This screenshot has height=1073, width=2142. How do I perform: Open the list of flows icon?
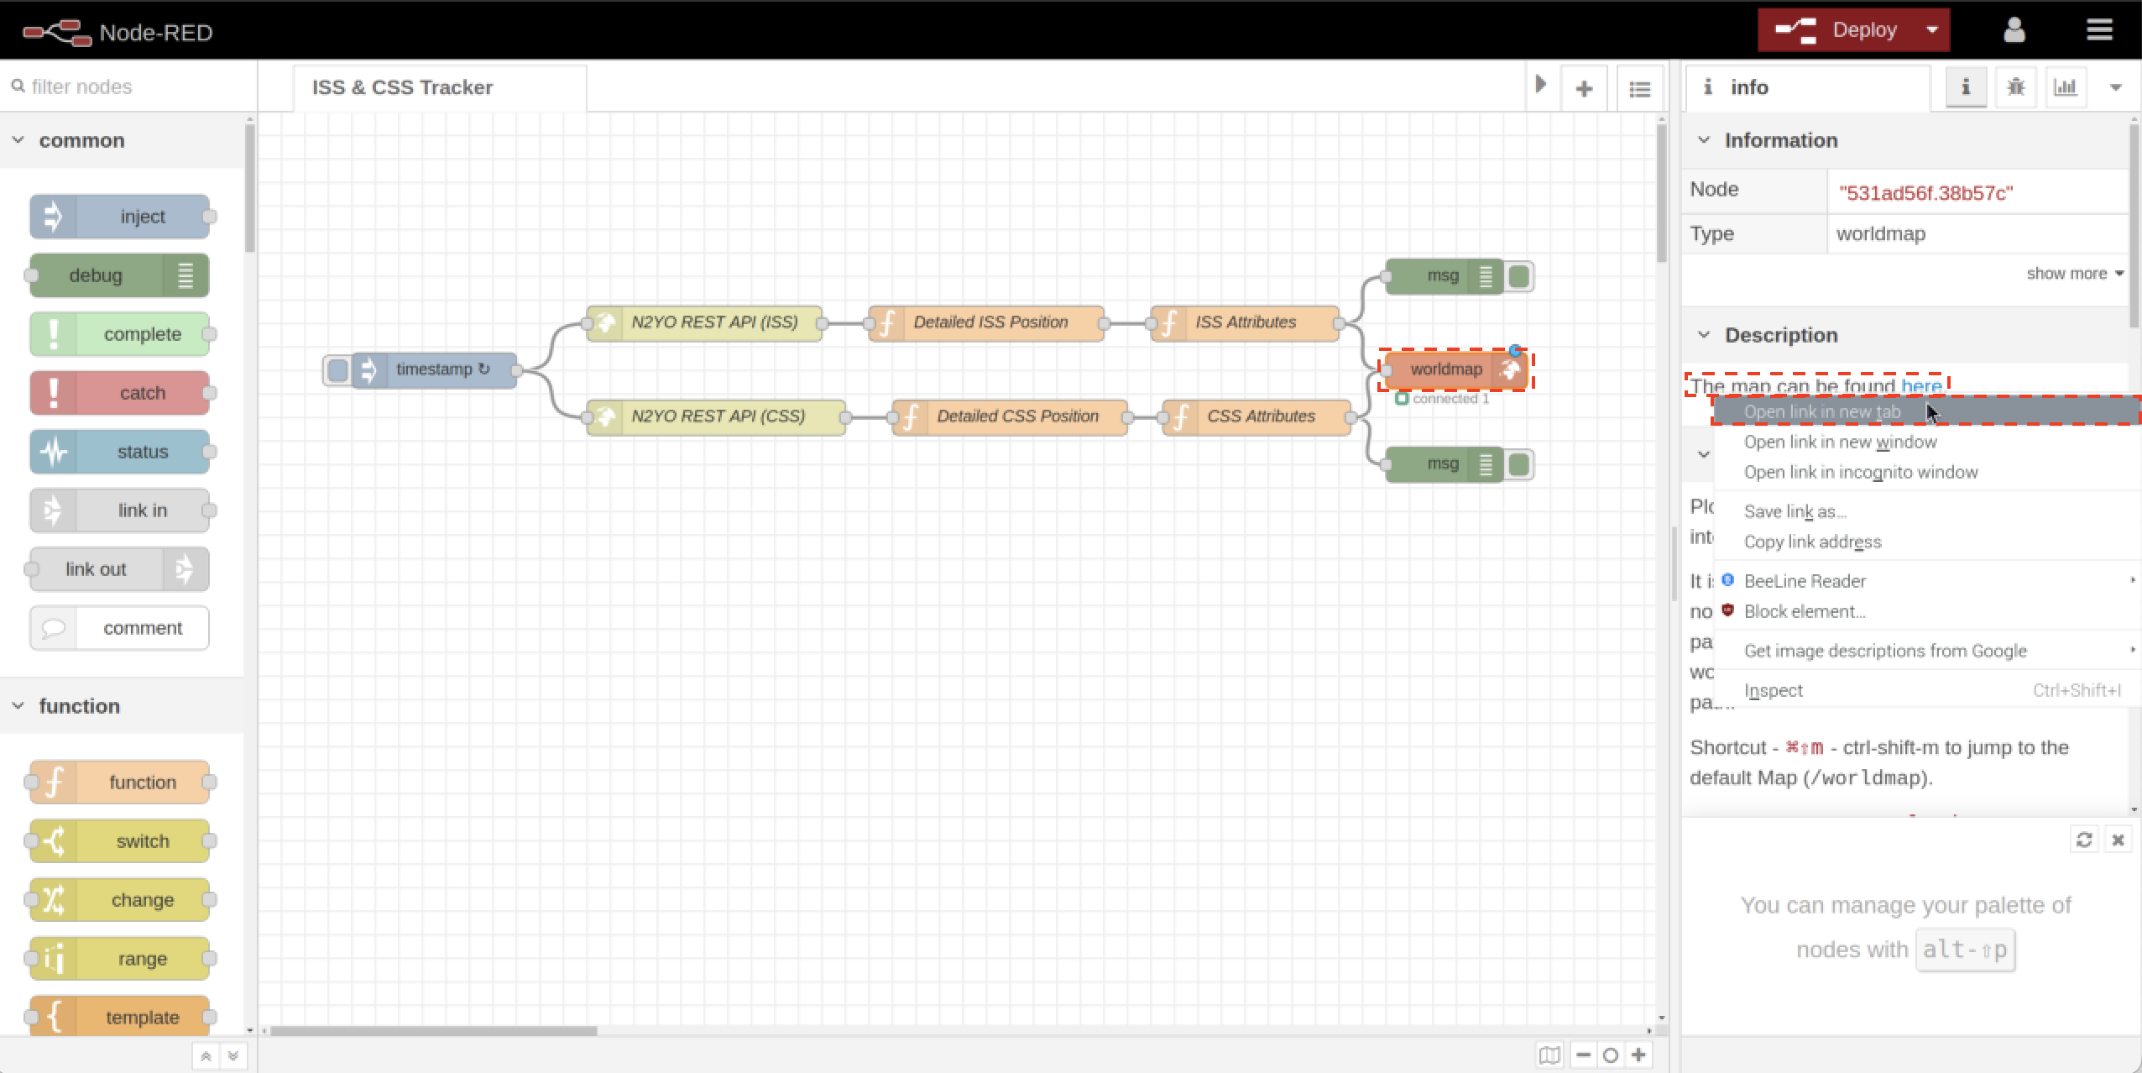click(x=1640, y=87)
